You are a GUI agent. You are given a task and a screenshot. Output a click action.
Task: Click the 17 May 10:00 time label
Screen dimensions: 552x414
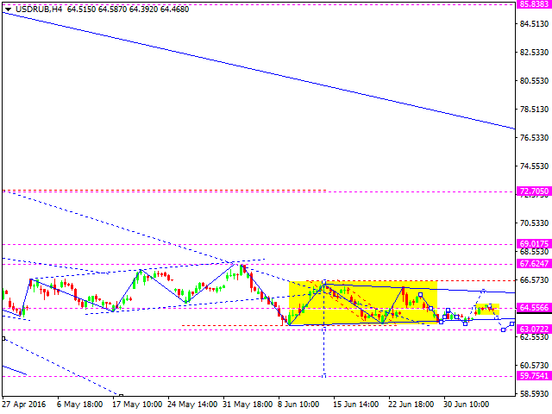(137, 405)
